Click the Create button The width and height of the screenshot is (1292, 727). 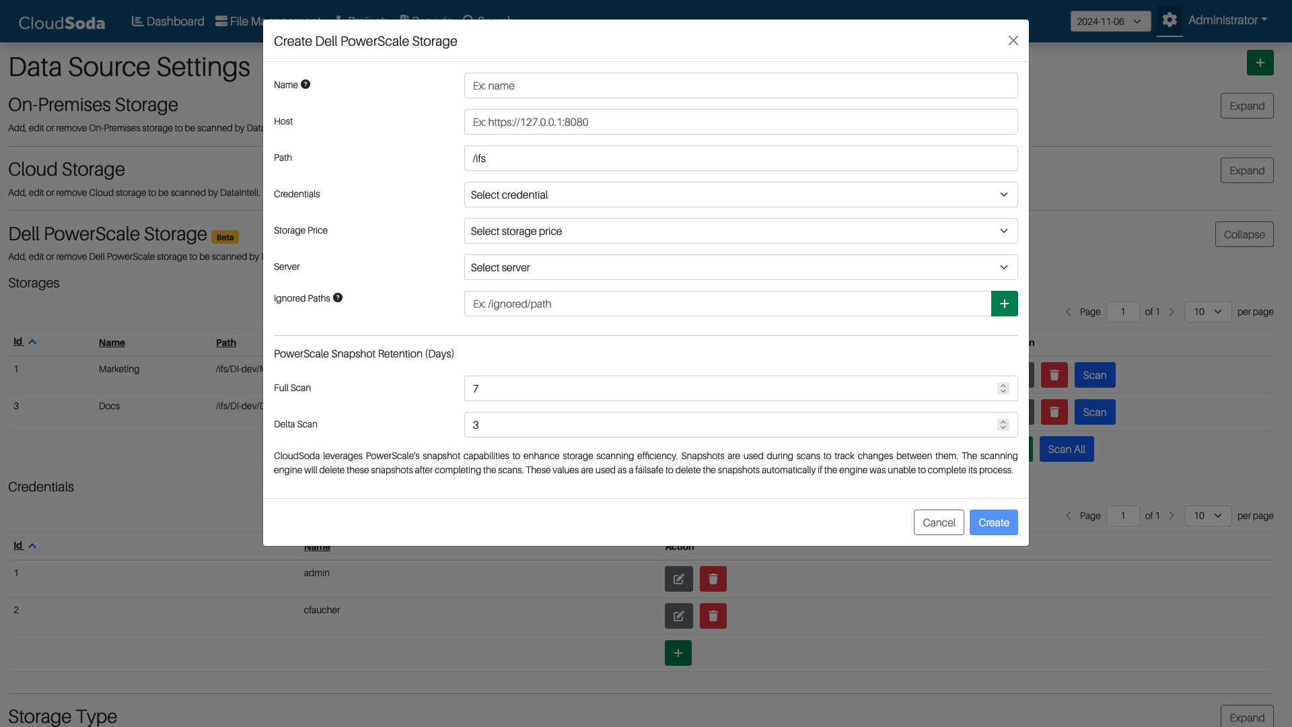point(993,522)
